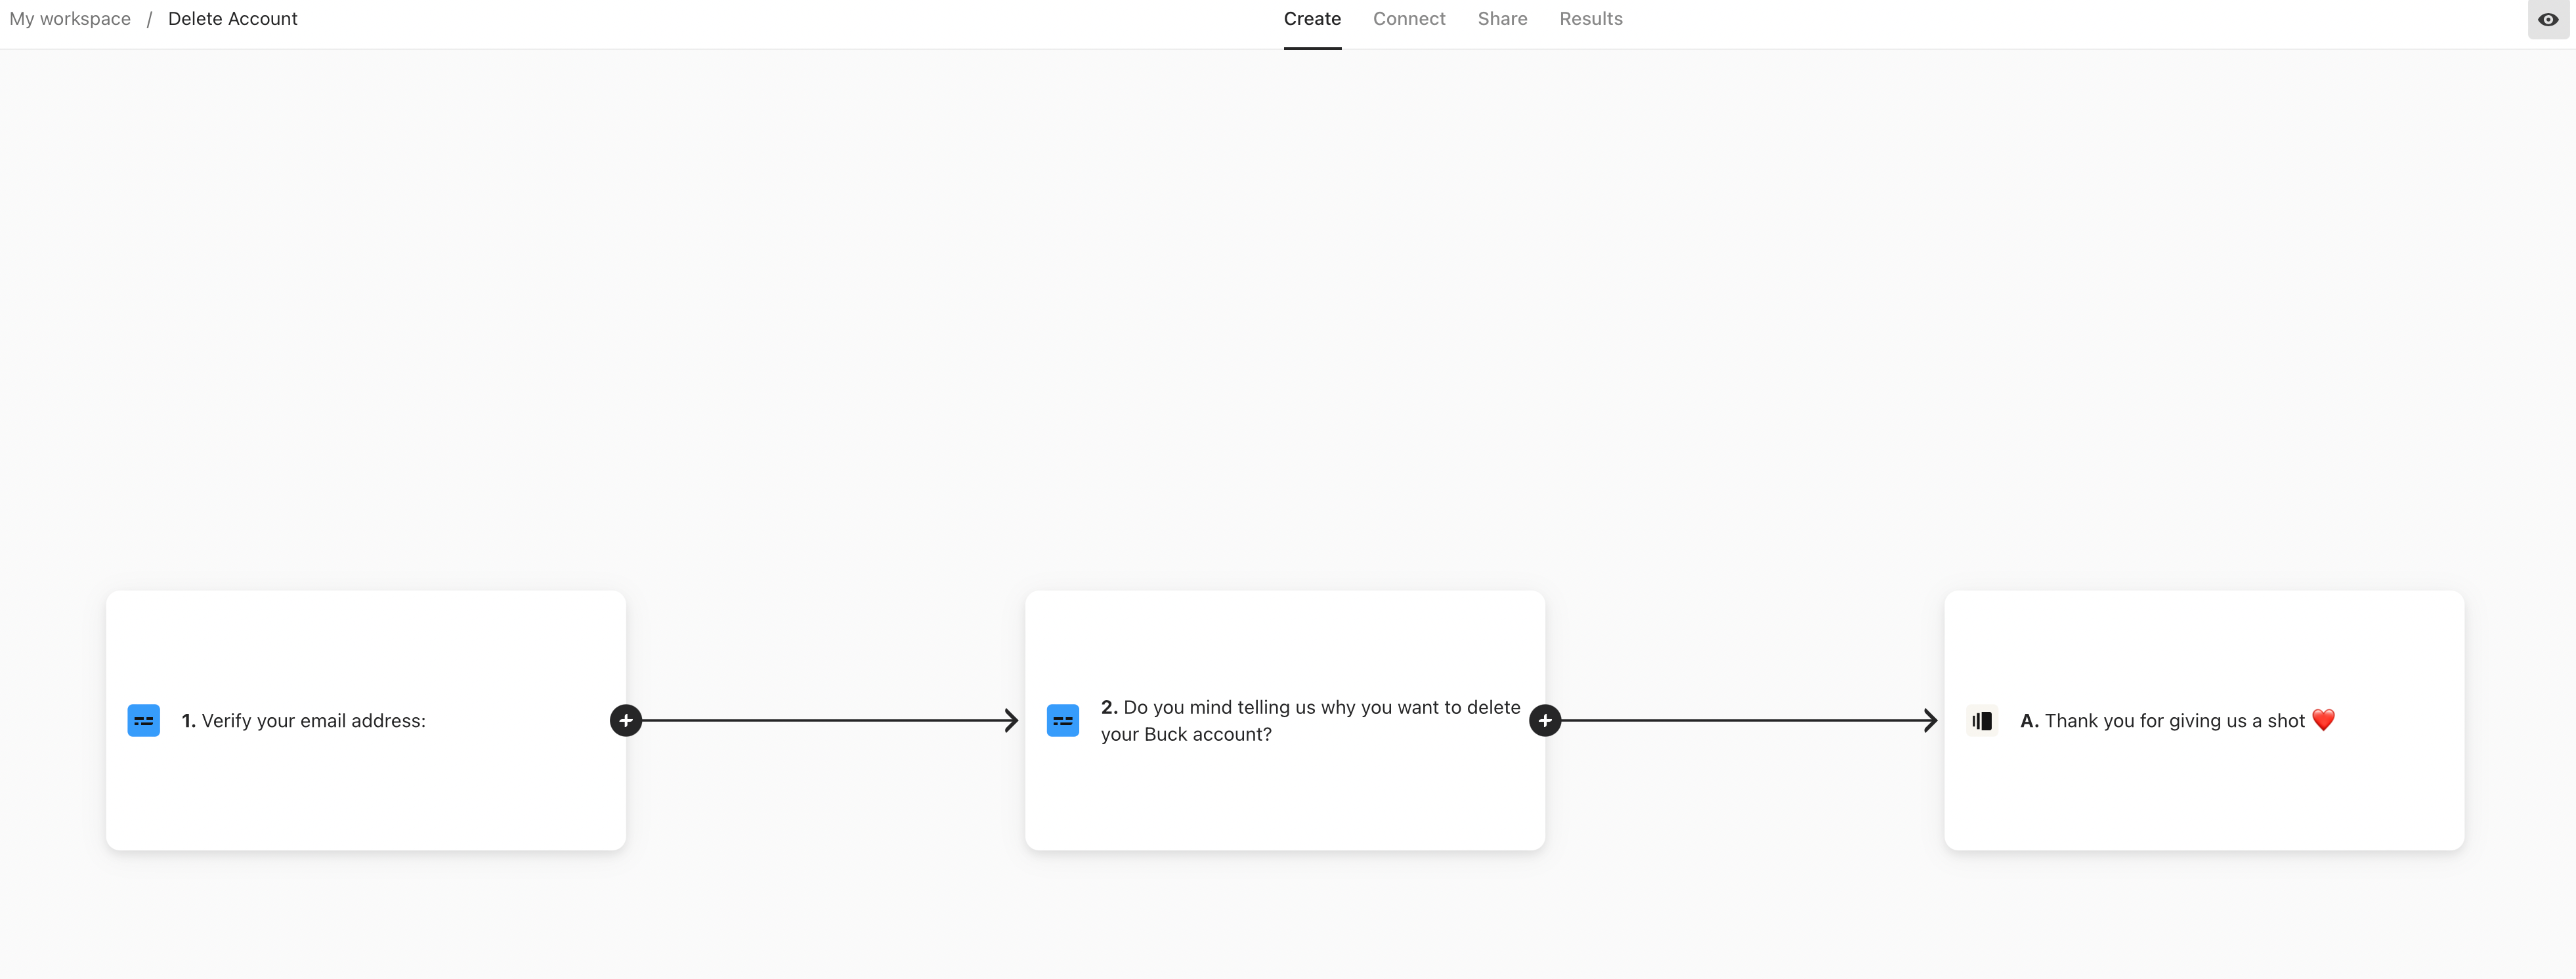Add a step after question 2 with plus button

(x=1545, y=720)
